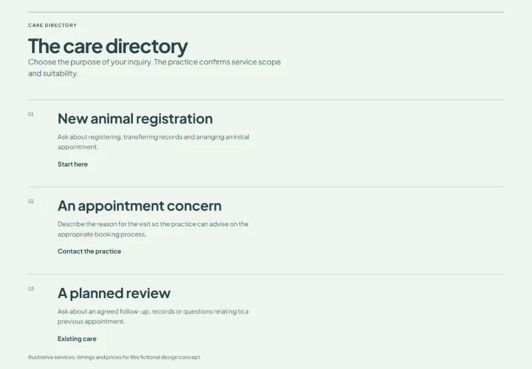This screenshot has height=369, width=532.
Task: Click the description about registering and transferring records
Action: click(x=154, y=142)
